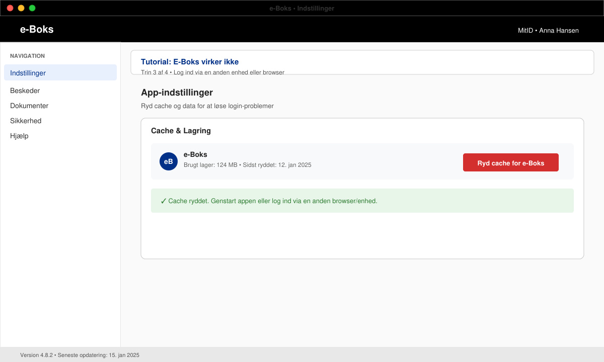Click Version 4.8.2 status bar text
Viewport: 604px width, 362px height.
(x=80, y=355)
